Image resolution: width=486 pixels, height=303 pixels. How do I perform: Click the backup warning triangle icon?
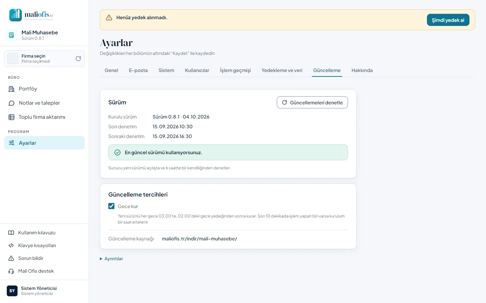(109, 18)
